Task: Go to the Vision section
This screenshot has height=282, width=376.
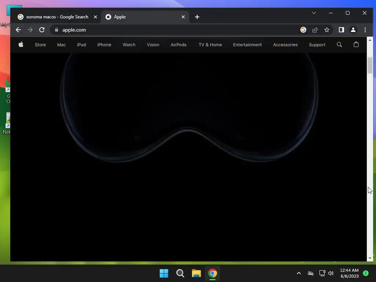Action: coord(153,44)
